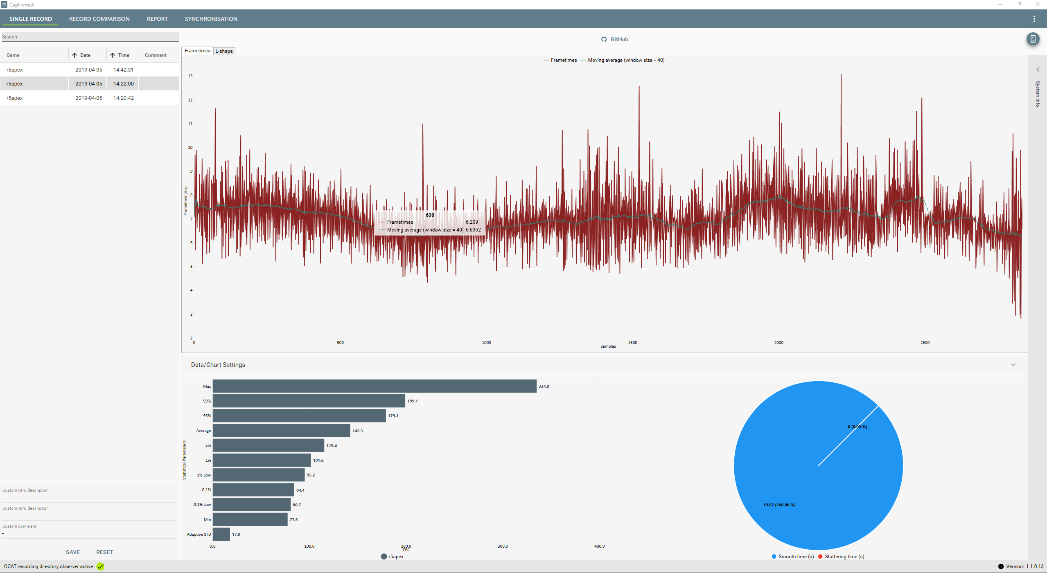Open the Synchronisation tab
The width and height of the screenshot is (1047, 573).
pyautogui.click(x=211, y=19)
